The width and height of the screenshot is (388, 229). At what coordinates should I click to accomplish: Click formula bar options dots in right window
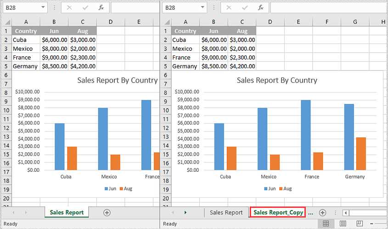coord(214,8)
